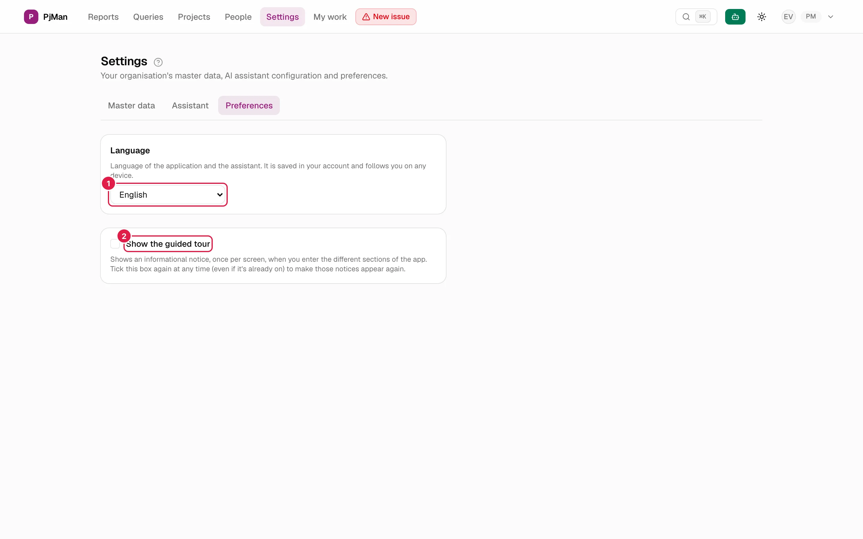Image resolution: width=863 pixels, height=539 pixels.
Task: Switch to the Assistant tab
Action: (190, 105)
